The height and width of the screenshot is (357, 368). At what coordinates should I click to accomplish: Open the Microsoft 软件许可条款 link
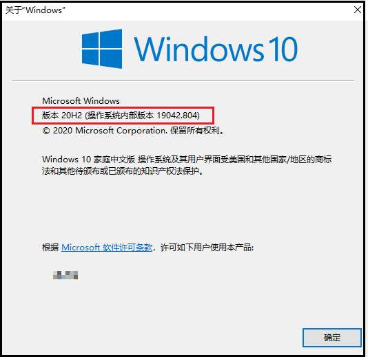tap(107, 248)
